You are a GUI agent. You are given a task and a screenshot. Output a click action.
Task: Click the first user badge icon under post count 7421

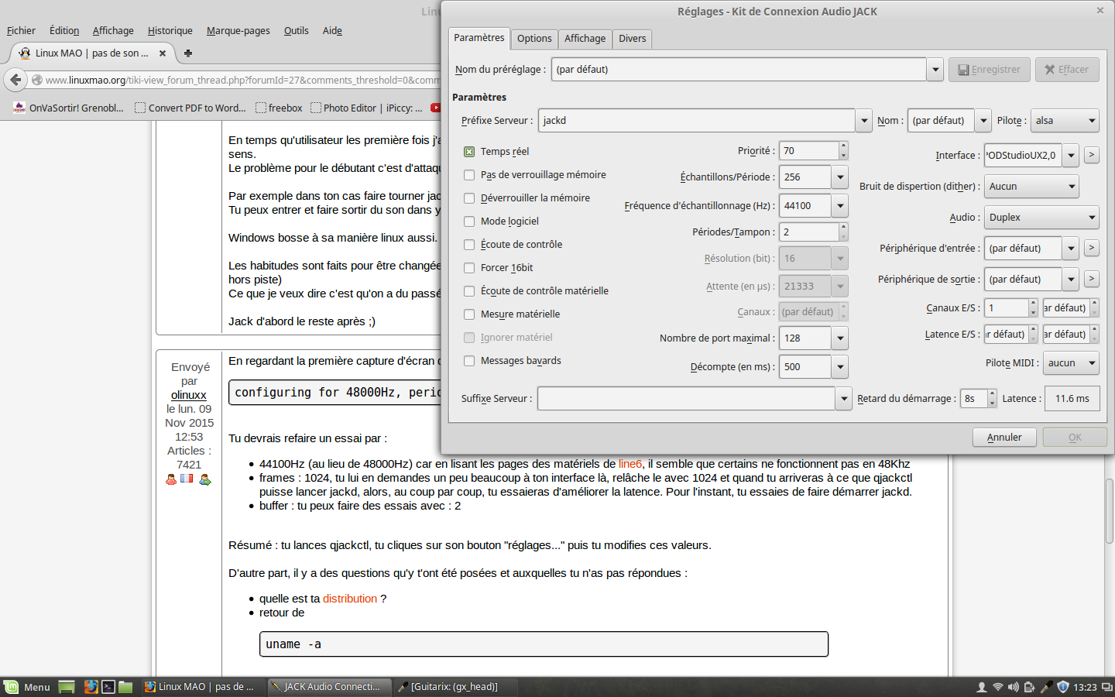[171, 479]
